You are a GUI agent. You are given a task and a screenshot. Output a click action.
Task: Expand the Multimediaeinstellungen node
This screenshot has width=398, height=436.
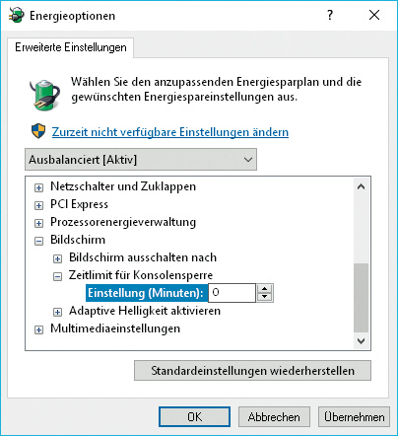click(38, 329)
